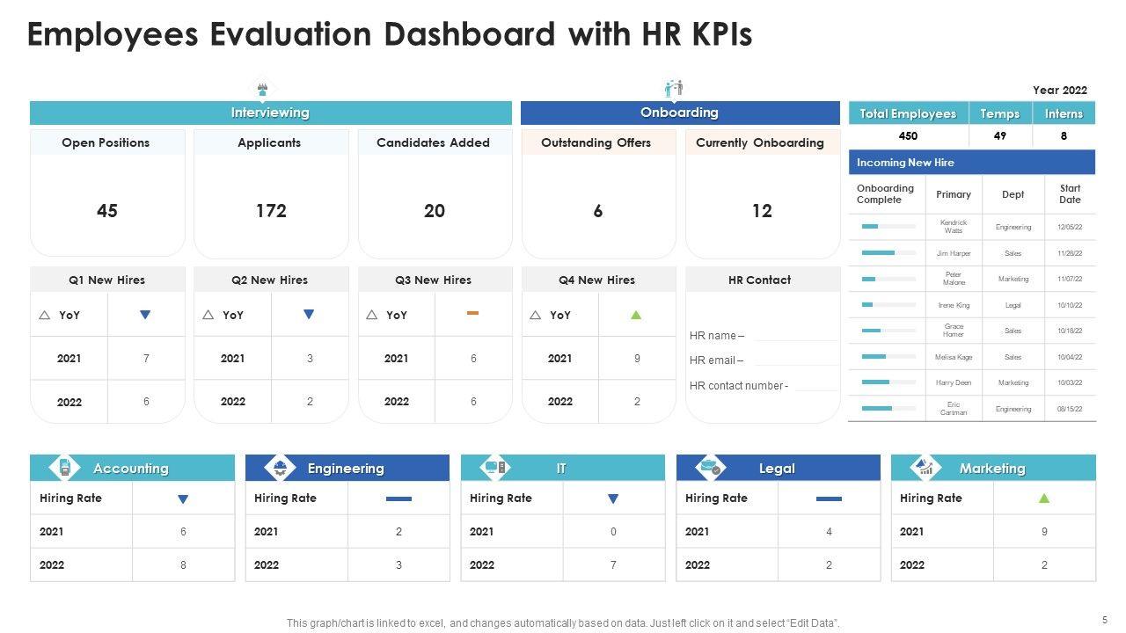
Task: Click the Total Employees count 450
Action: tap(908, 136)
